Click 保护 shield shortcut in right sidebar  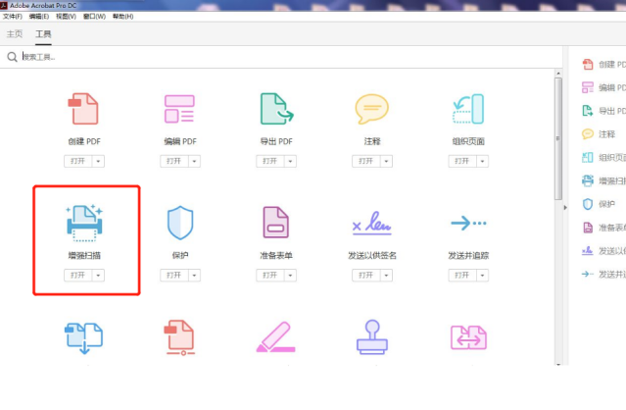[x=588, y=204]
